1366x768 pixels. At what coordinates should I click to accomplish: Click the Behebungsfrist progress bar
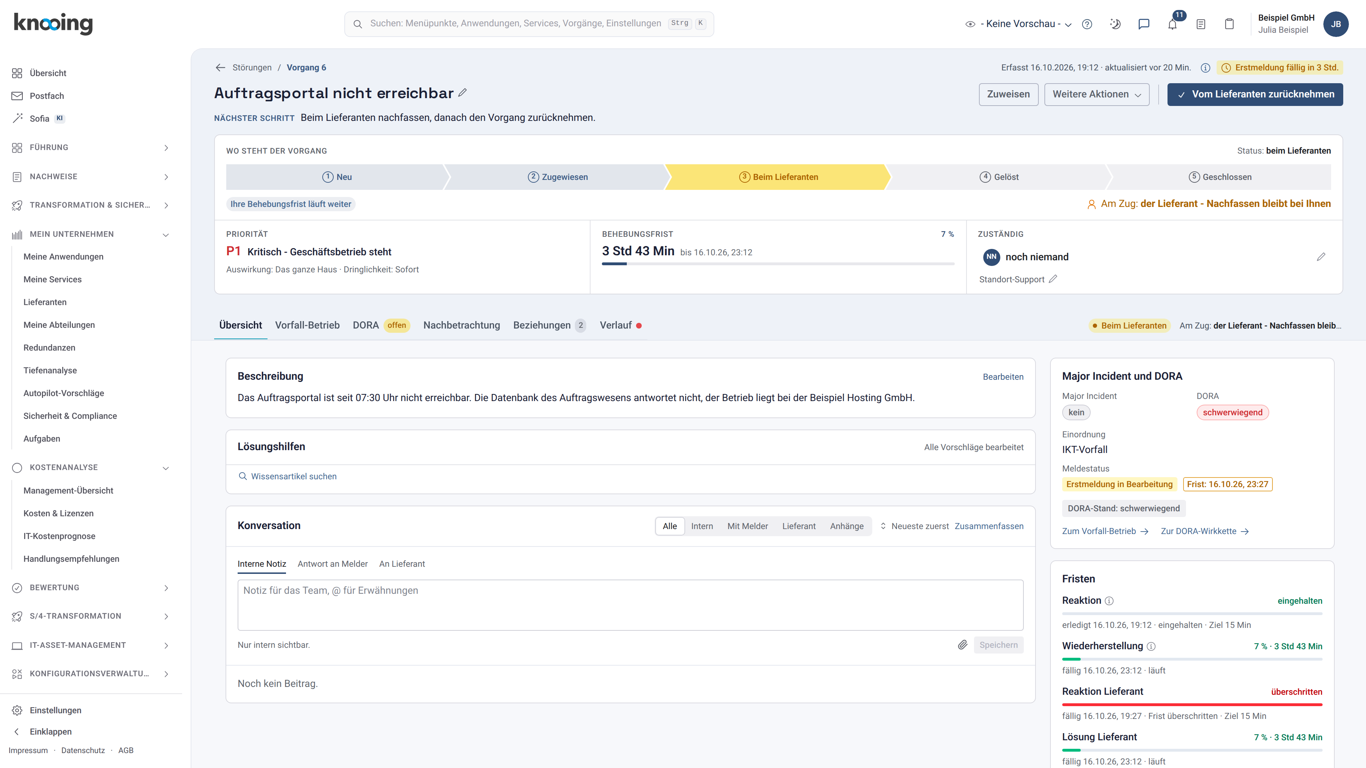click(x=778, y=263)
